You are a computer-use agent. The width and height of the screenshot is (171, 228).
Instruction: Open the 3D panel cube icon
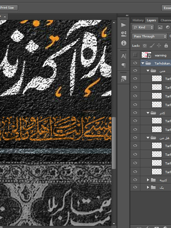point(124,34)
